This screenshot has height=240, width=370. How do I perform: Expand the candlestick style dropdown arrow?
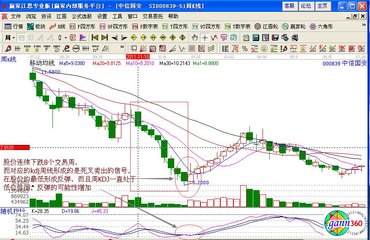tap(66, 37)
